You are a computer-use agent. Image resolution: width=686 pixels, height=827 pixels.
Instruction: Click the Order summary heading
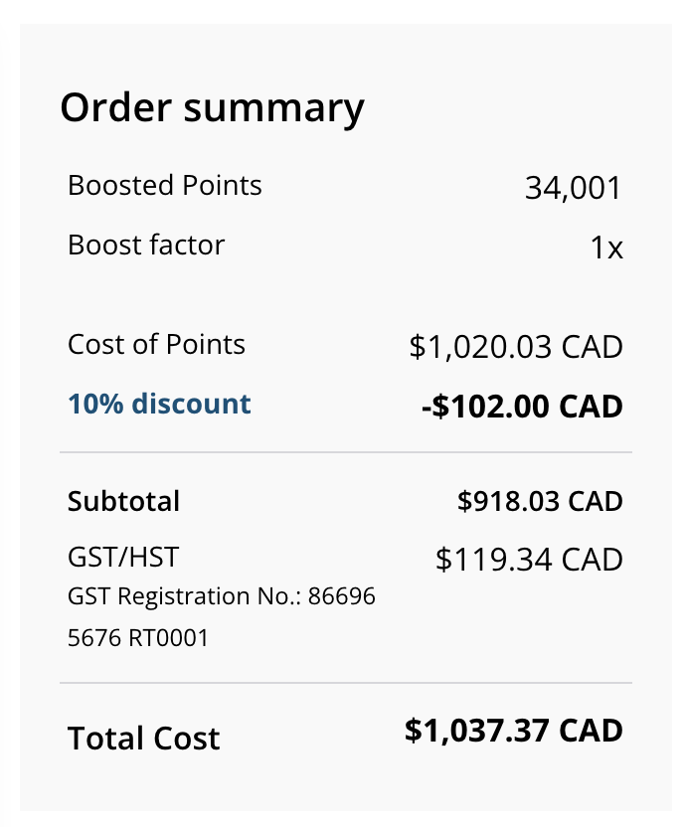(x=212, y=107)
